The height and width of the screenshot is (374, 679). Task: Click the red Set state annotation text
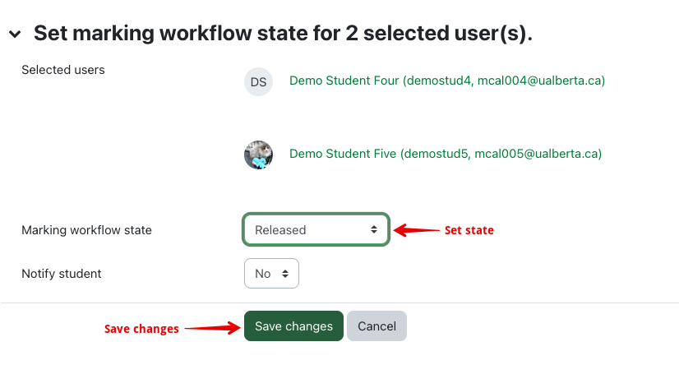(469, 231)
